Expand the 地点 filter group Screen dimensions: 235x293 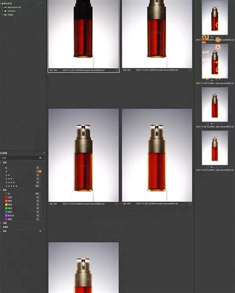pos(1,231)
